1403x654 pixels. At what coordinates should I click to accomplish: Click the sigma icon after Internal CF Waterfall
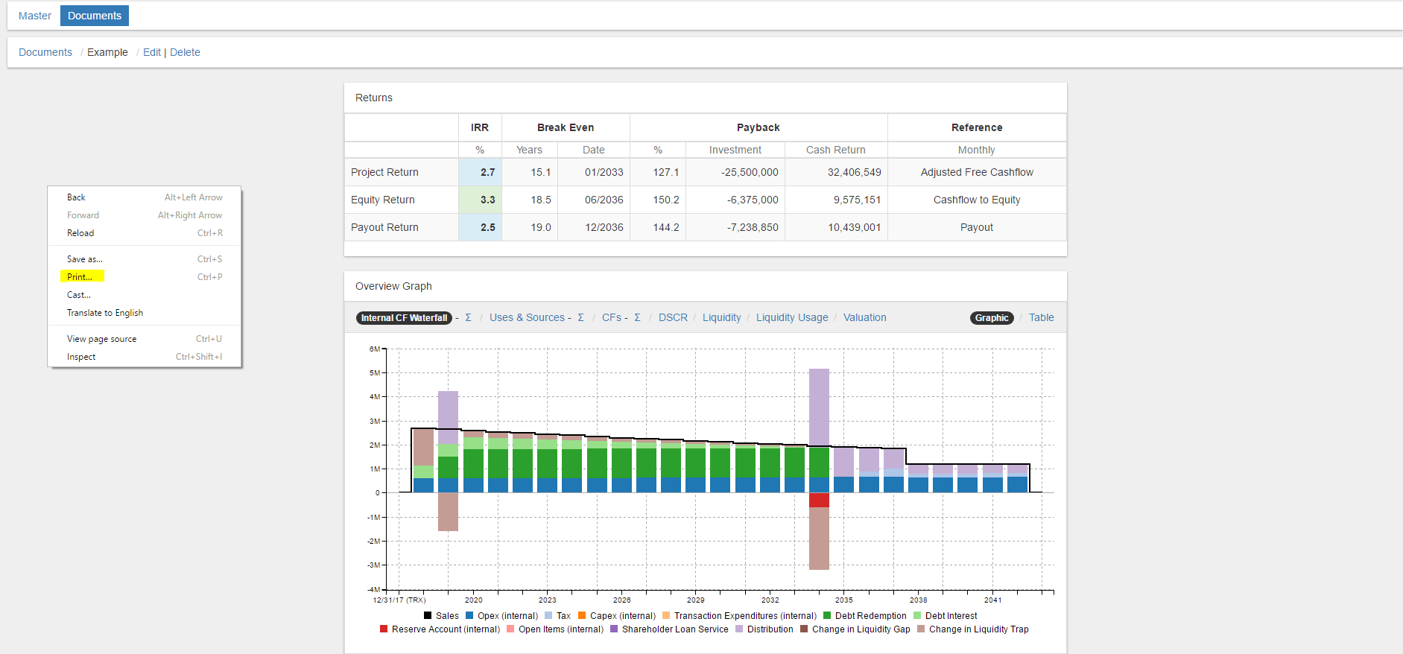[x=468, y=317]
